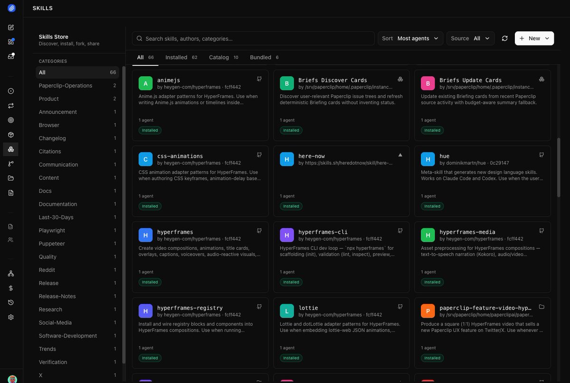Select the All category in sidebar
Screen dimensions: 570x383
[77, 73]
